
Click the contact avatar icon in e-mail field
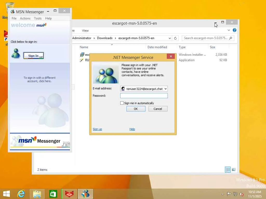(123, 89)
